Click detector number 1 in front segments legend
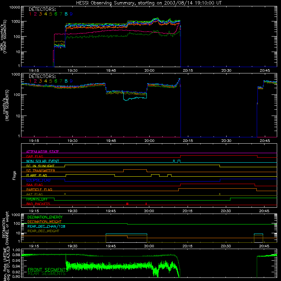Viewport: 281px width, 281px height. (30, 14)
